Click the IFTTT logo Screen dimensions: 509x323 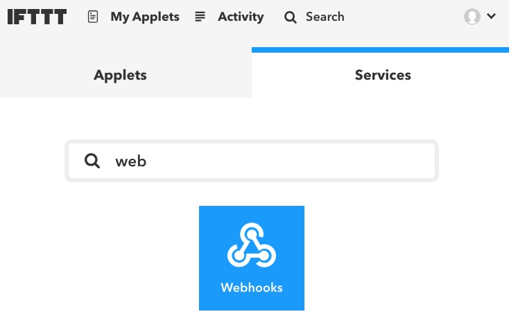pyautogui.click(x=37, y=17)
